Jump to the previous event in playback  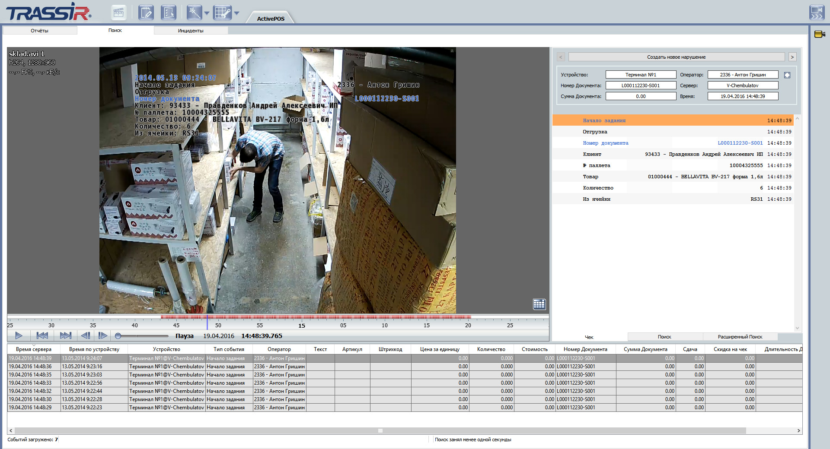(x=42, y=335)
